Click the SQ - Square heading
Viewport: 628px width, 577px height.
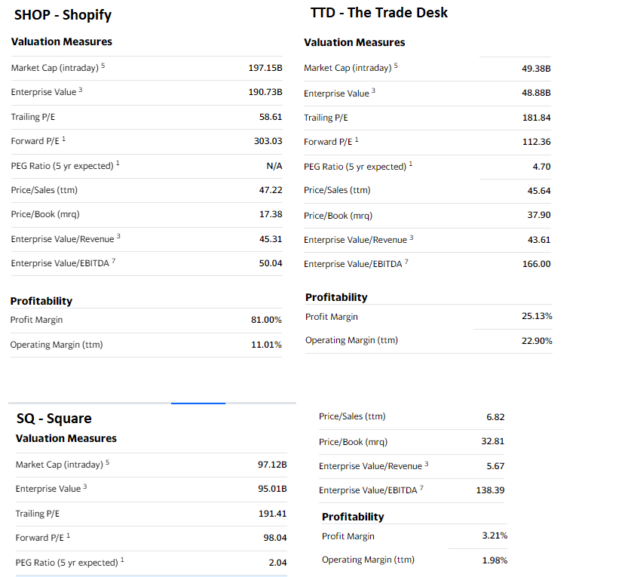coord(54,418)
